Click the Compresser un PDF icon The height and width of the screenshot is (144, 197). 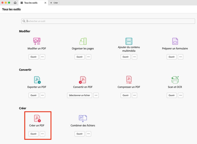(129, 80)
